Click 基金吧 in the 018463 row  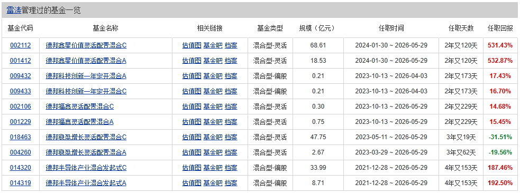[x=213, y=137]
